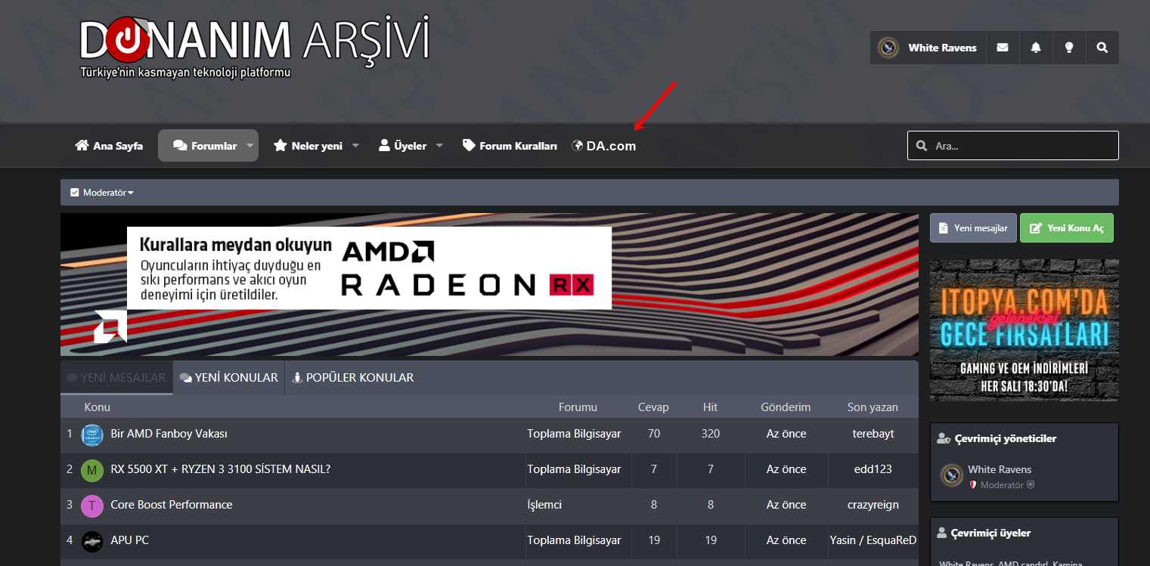The height and width of the screenshot is (566, 1150).
Task: Open search via header magnifier icon
Action: pos(1102,48)
